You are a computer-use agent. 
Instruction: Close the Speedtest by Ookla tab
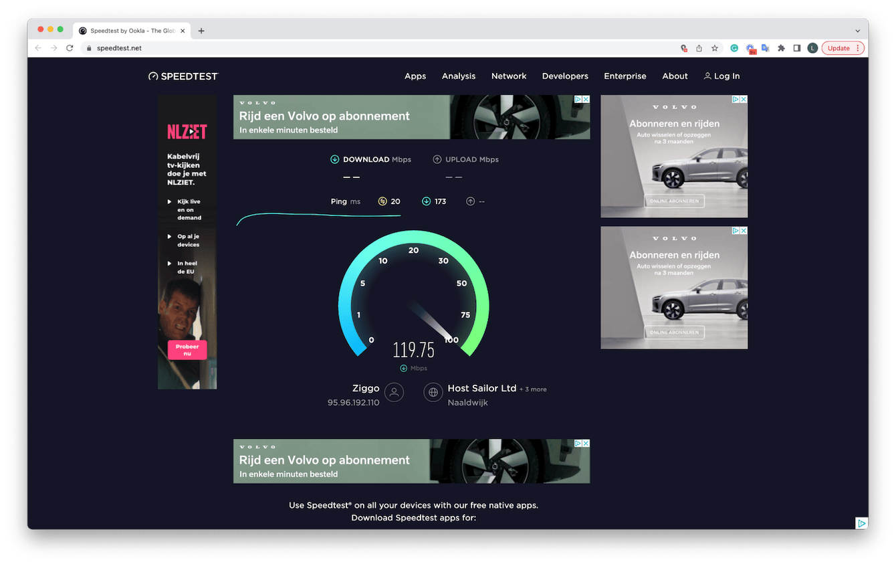[x=183, y=31]
